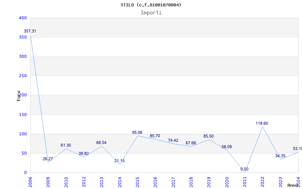The height and width of the screenshot is (189, 302).
Task: Click the 74.42 data label
Action: point(173,140)
